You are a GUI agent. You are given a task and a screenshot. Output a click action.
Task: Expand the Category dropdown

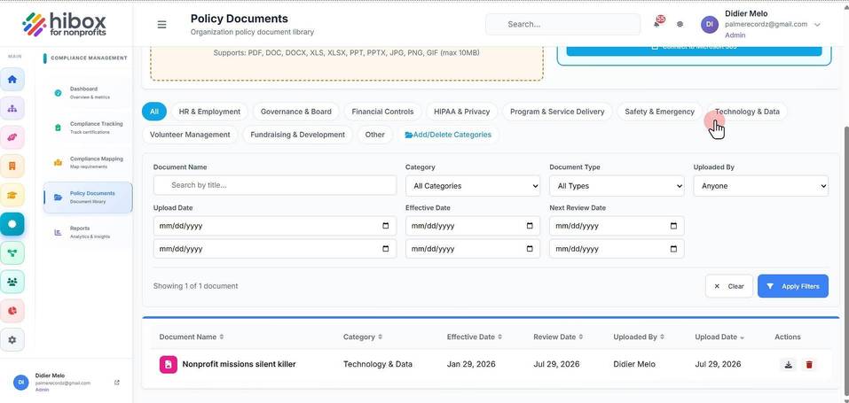tap(473, 185)
